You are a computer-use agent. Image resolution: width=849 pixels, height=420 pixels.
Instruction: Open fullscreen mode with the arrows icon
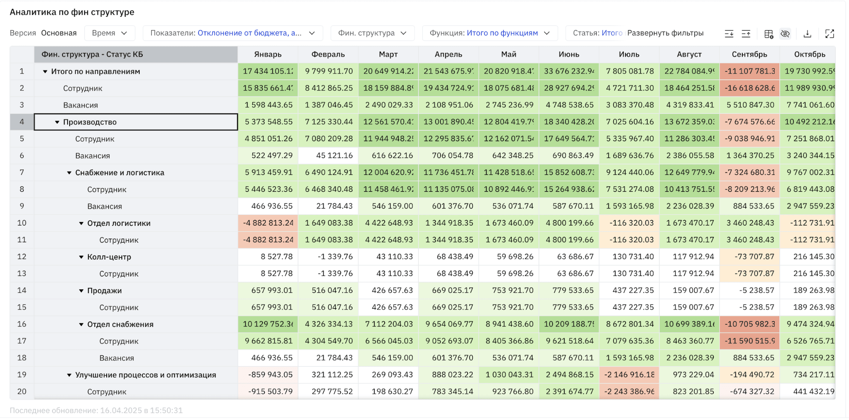pyautogui.click(x=829, y=34)
